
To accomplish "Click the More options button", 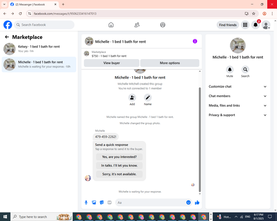I will (x=170, y=63).
